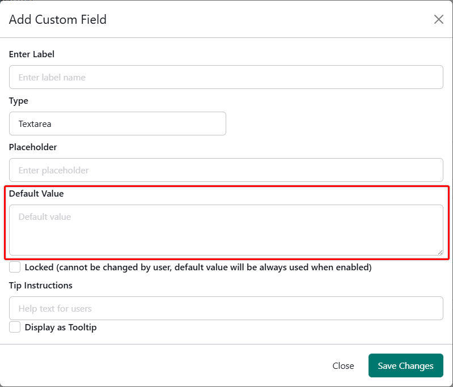Focus the Enter placeholder text field
The image size is (453, 387).
coord(226,170)
